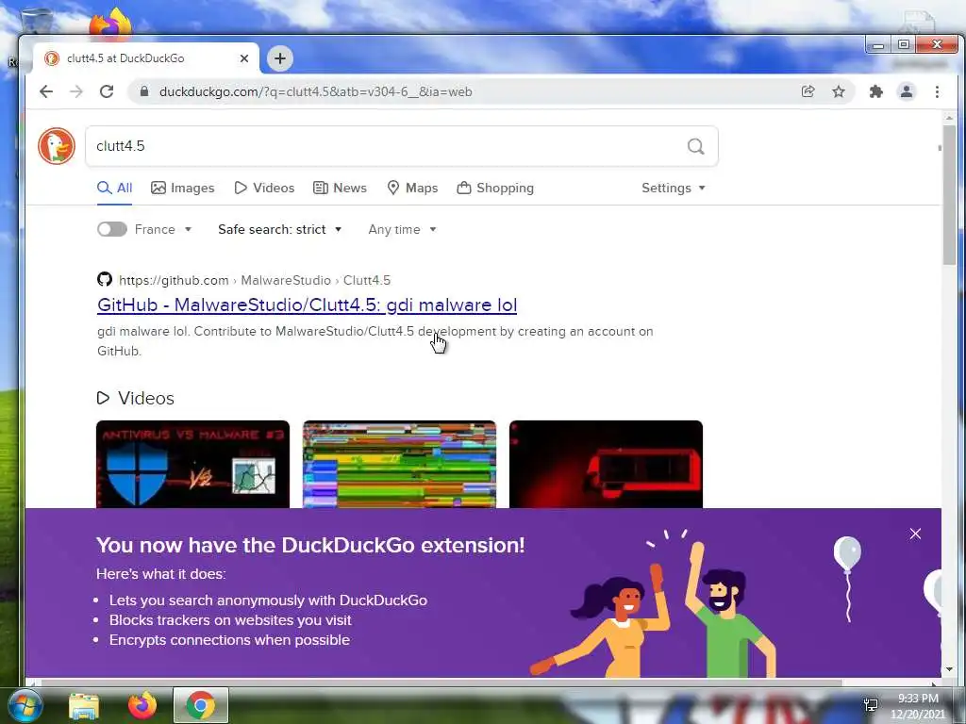Switch to the Images tab
Screen dimensions: 966x724
coord(183,188)
